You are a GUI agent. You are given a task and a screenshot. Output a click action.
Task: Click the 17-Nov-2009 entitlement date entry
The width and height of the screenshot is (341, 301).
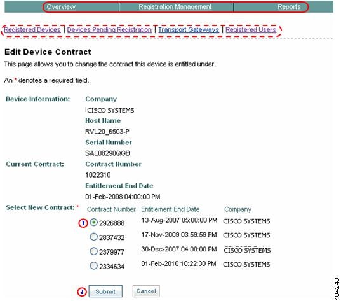(x=179, y=235)
